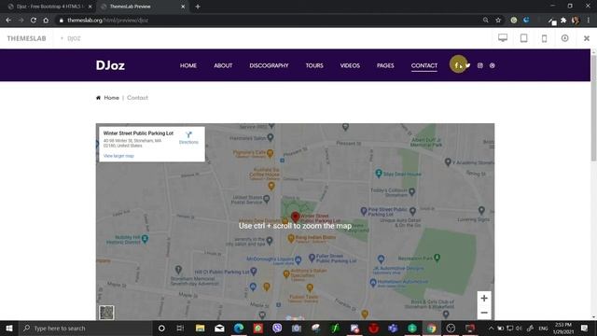Viewport: 597px width, 336px height.
Task: Open the Windows Start menu
Action: [x=8, y=328]
